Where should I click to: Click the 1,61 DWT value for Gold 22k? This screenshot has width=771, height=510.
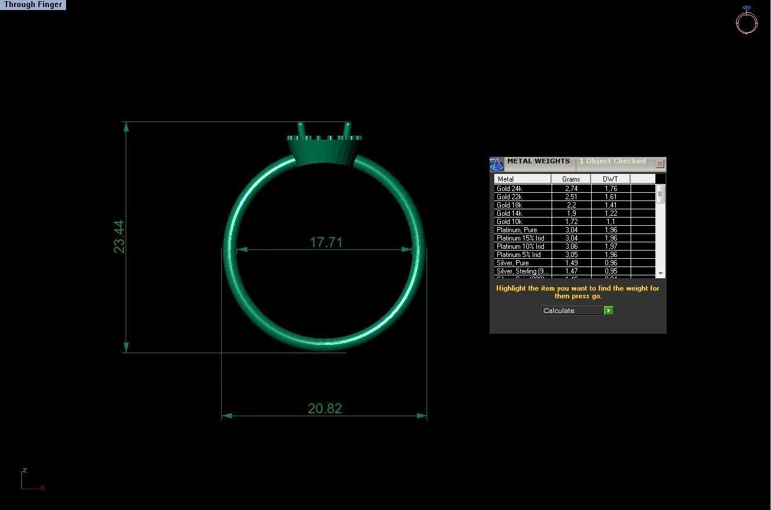coord(611,197)
